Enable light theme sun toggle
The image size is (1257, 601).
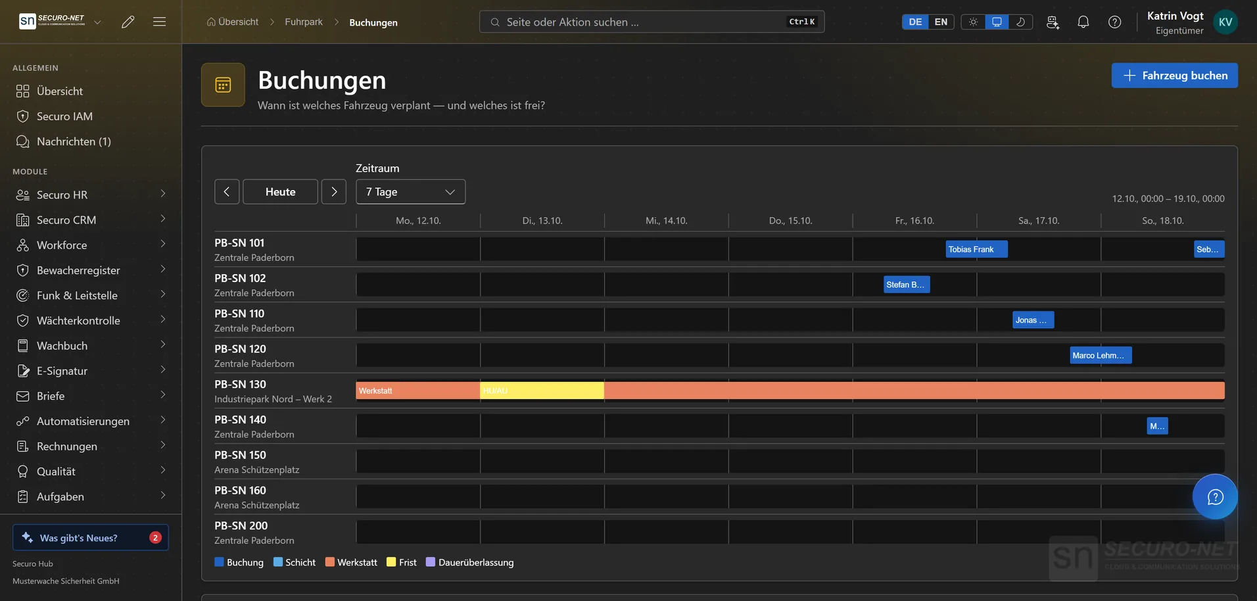coord(973,22)
